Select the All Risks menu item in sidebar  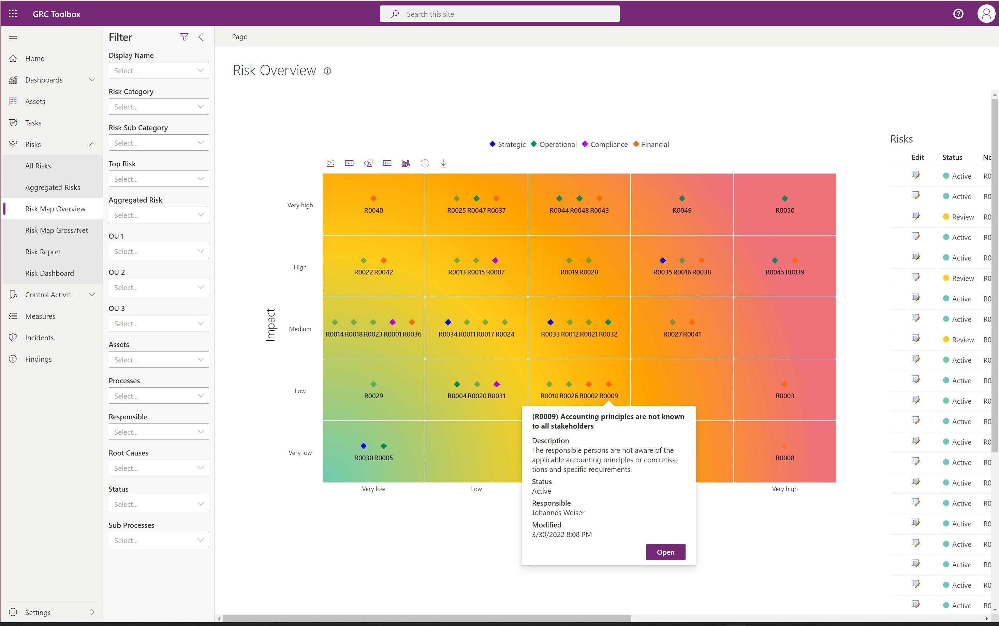[38, 165]
